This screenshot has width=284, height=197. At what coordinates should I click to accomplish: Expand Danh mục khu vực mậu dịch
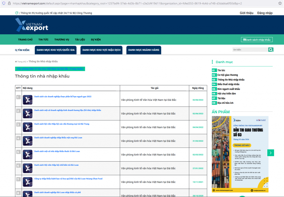(102, 50)
